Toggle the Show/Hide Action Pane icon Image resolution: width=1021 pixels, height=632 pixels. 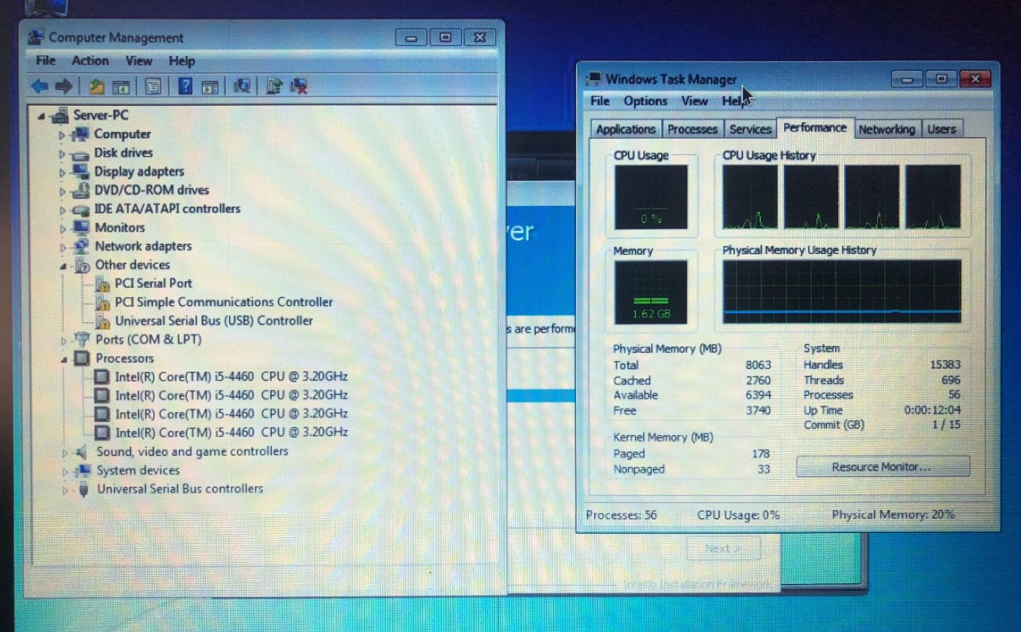click(210, 86)
